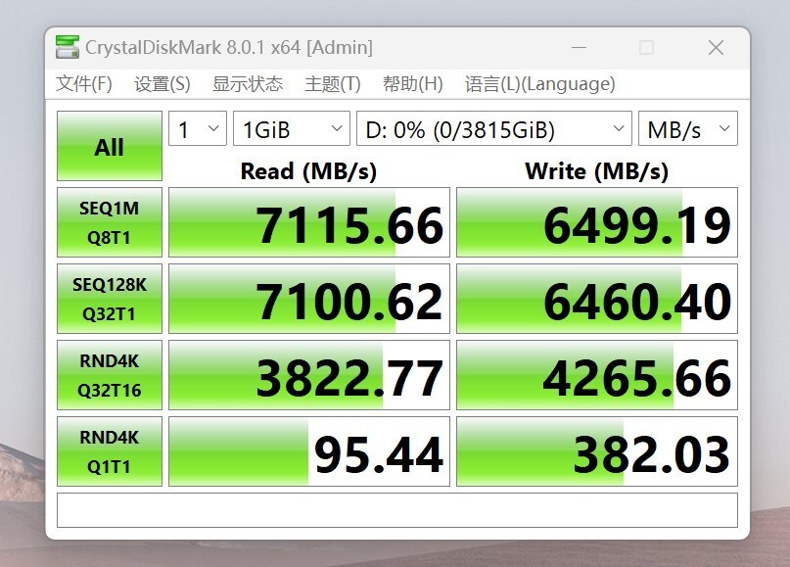Click the SEQ128K read result 7100.62

[x=308, y=299]
